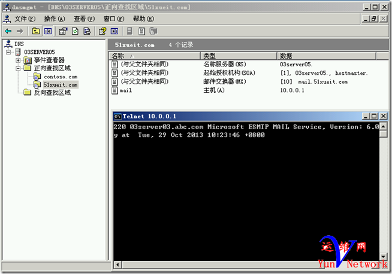Click the mail record name
This screenshot has width=392, height=274.
pyautogui.click(x=126, y=90)
